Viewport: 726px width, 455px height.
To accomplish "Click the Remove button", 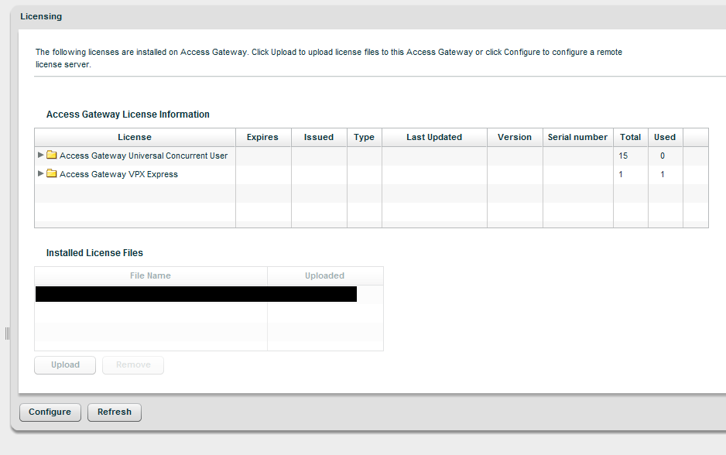I will pos(133,364).
